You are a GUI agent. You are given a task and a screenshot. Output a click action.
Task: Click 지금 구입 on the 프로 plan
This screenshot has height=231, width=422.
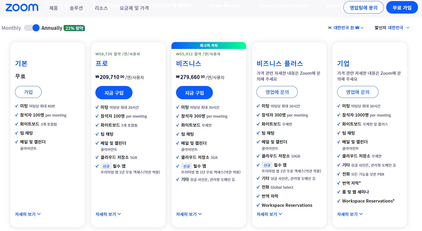(x=114, y=93)
